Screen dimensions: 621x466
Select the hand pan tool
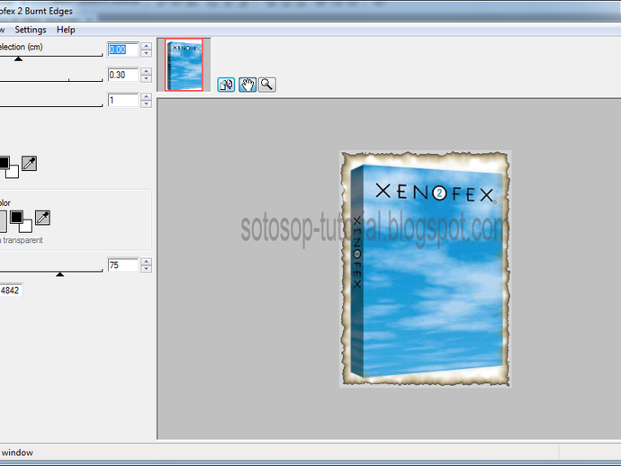coord(247,85)
